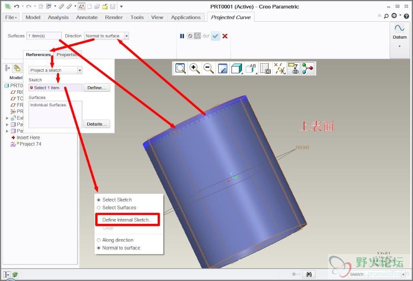413x281 pixels.
Task: Click the Define... sketch button
Action: pos(97,88)
